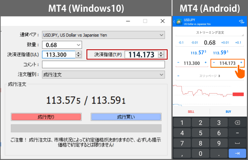This screenshot has width=248, height=160.
Task: Click the stop loss field showing 113.300 in Windows MT4
Action: (x=59, y=54)
